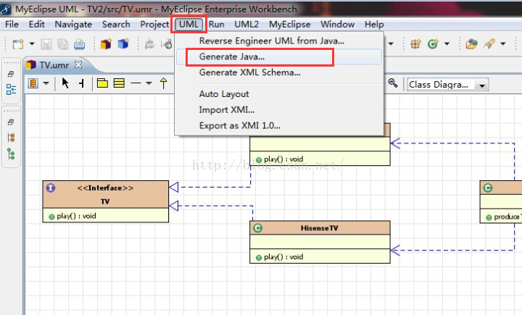522x315 pixels.
Task: Click the interface icon on TV box
Action: [x=51, y=188]
